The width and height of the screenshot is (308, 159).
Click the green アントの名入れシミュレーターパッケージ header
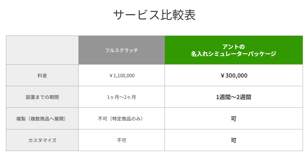tap(233, 50)
